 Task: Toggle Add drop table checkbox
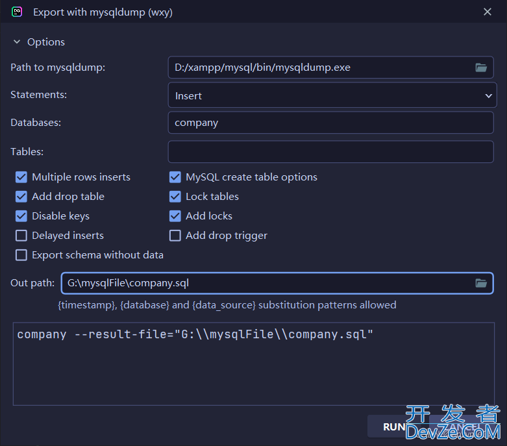click(x=21, y=197)
